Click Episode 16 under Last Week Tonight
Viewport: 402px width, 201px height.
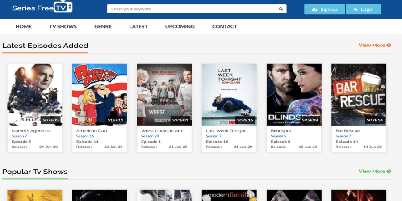(218, 142)
